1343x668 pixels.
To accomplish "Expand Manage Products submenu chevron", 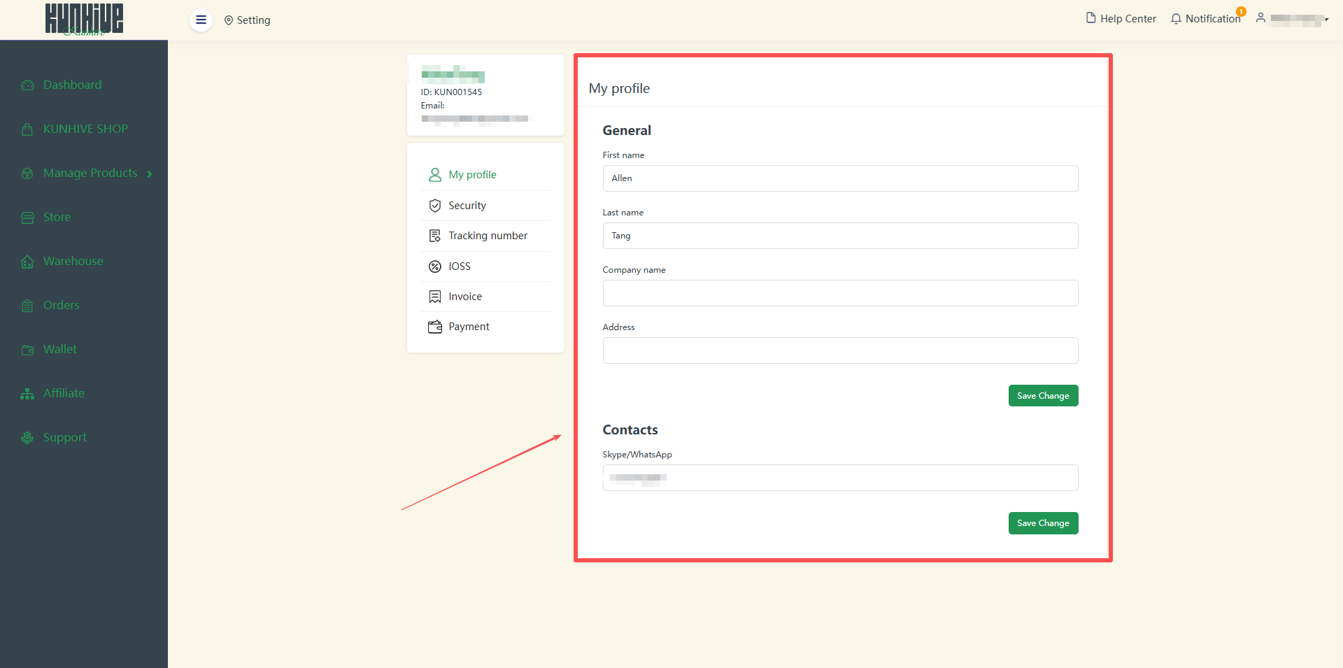I will (x=150, y=173).
